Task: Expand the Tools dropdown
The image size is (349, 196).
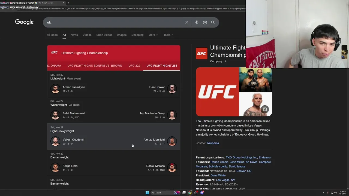Action: (x=168, y=35)
